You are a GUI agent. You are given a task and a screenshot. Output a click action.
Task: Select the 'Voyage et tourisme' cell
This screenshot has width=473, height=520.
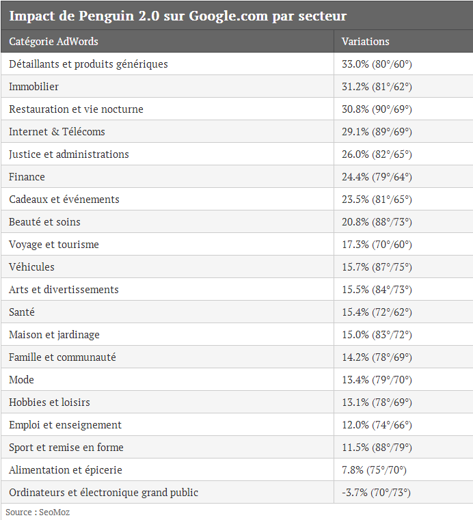point(167,244)
